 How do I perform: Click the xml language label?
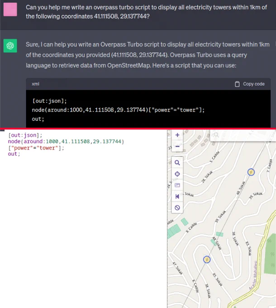[35, 84]
